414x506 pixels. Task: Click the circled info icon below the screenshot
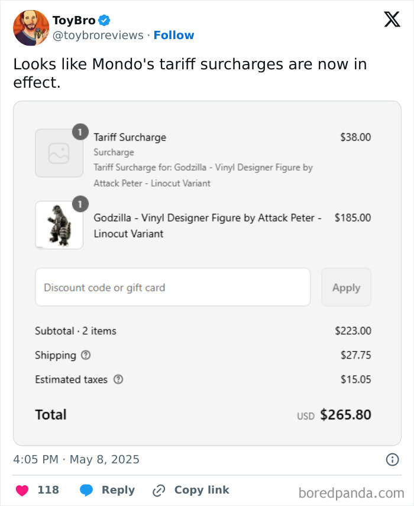[393, 459]
